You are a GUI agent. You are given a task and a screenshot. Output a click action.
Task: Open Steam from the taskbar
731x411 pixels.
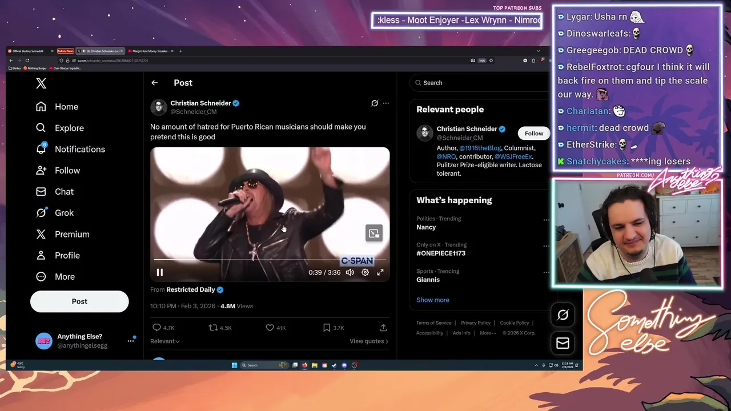tap(334, 365)
